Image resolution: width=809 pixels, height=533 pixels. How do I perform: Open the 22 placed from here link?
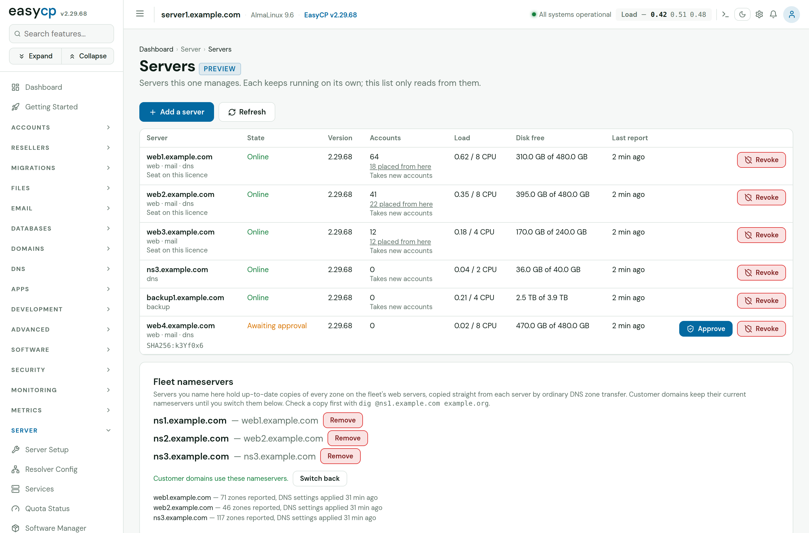click(401, 204)
